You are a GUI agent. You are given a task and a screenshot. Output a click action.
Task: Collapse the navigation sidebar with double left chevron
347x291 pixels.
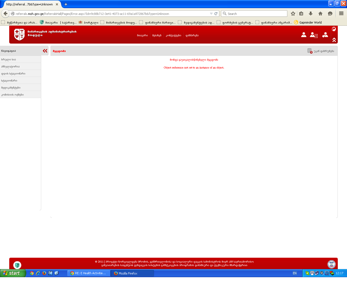(45, 51)
